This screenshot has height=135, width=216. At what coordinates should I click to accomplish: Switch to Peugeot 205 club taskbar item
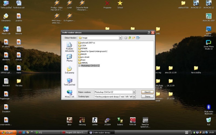[73, 133]
